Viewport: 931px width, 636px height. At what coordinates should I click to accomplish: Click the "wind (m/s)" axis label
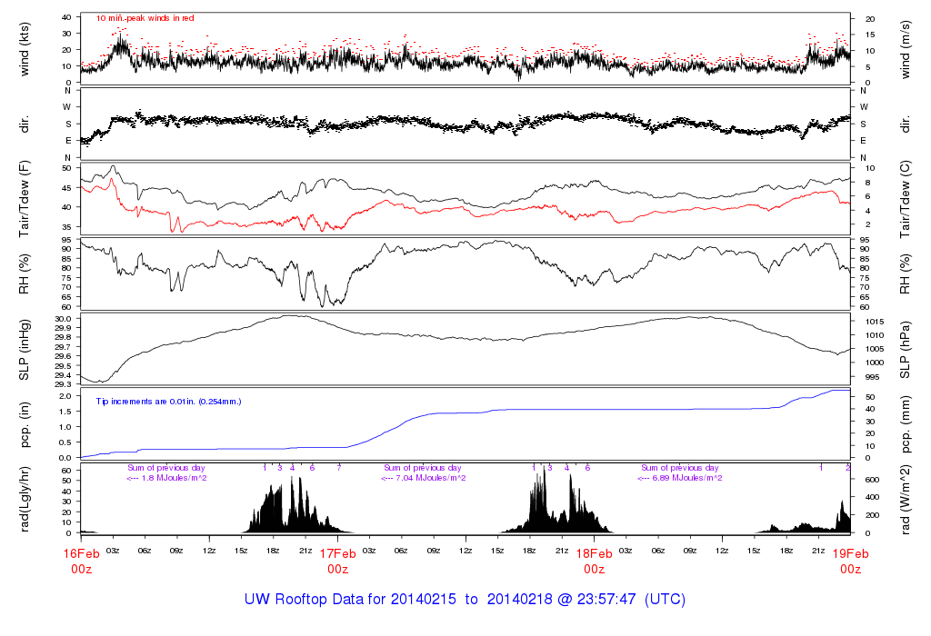(905, 49)
